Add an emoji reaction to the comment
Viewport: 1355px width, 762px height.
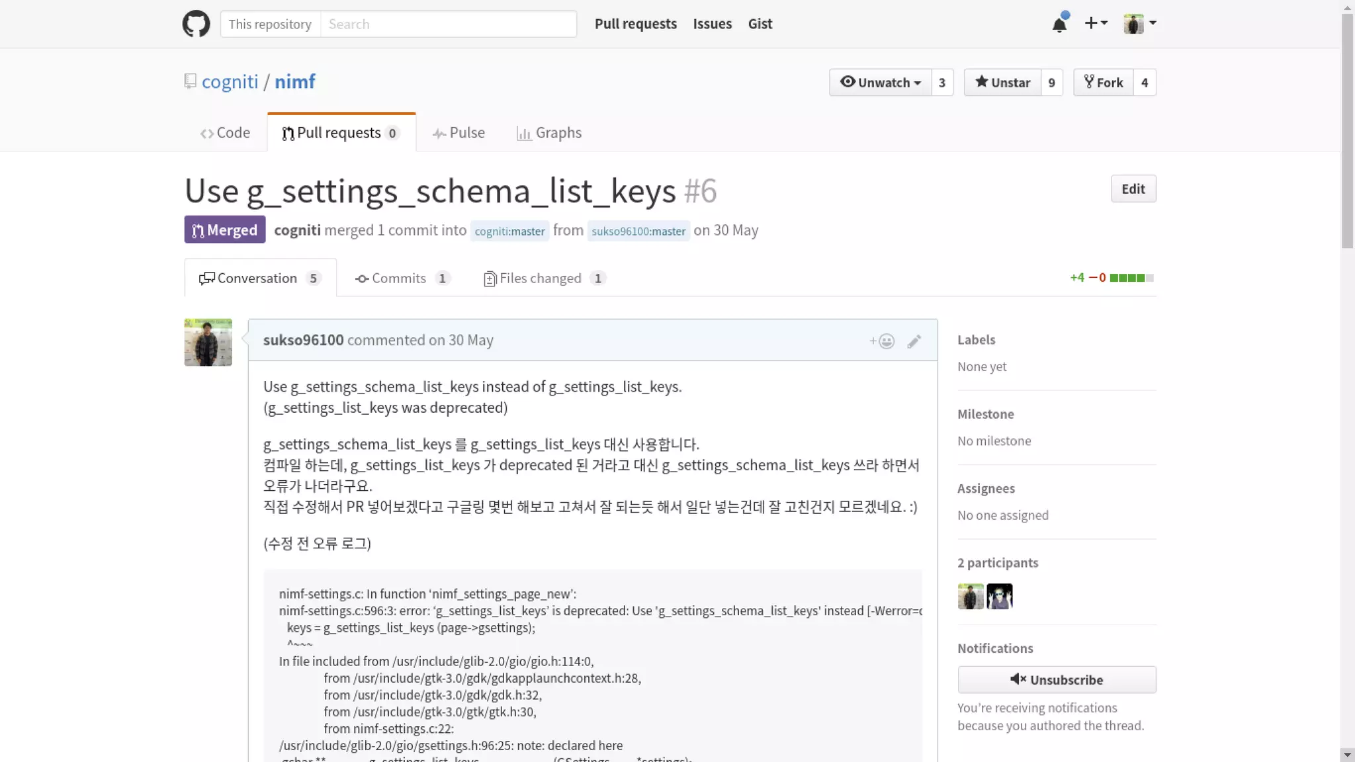click(882, 341)
